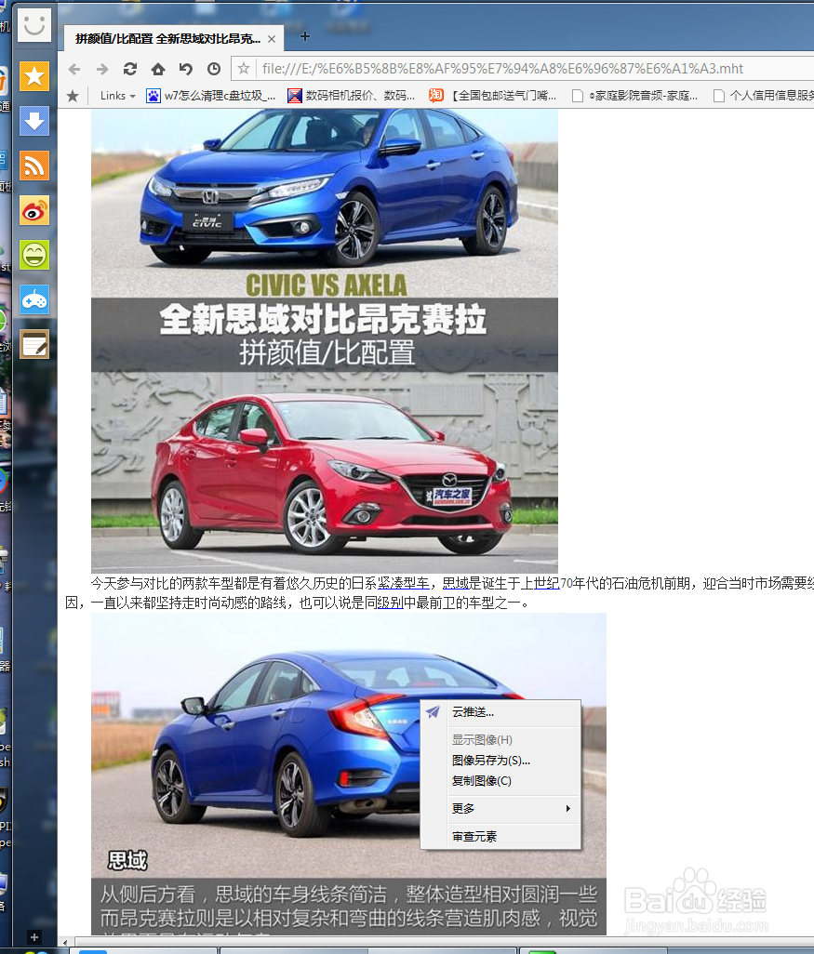Open the 家庭影院音频 bookmark

635,96
